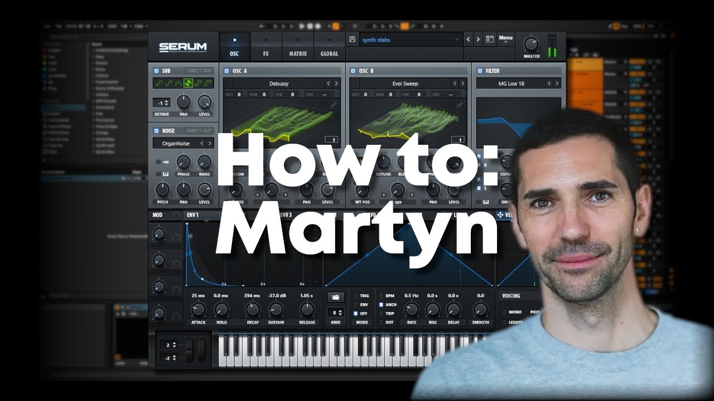The height and width of the screenshot is (401, 714).
Task: Load next preset with right arrow
Action: [x=478, y=40]
